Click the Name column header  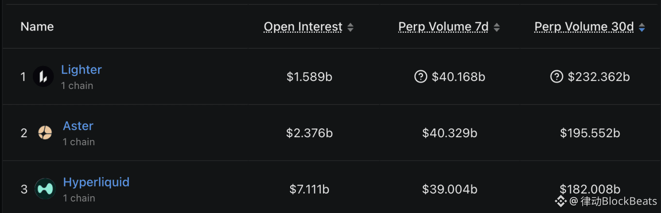[37, 27]
